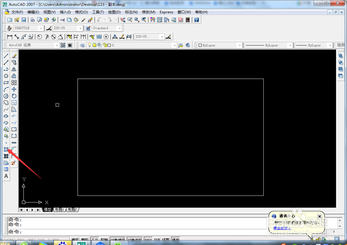Select the Arc draw tool
Image resolution: width=347 pixels, height=245 pixels.
click(6, 89)
